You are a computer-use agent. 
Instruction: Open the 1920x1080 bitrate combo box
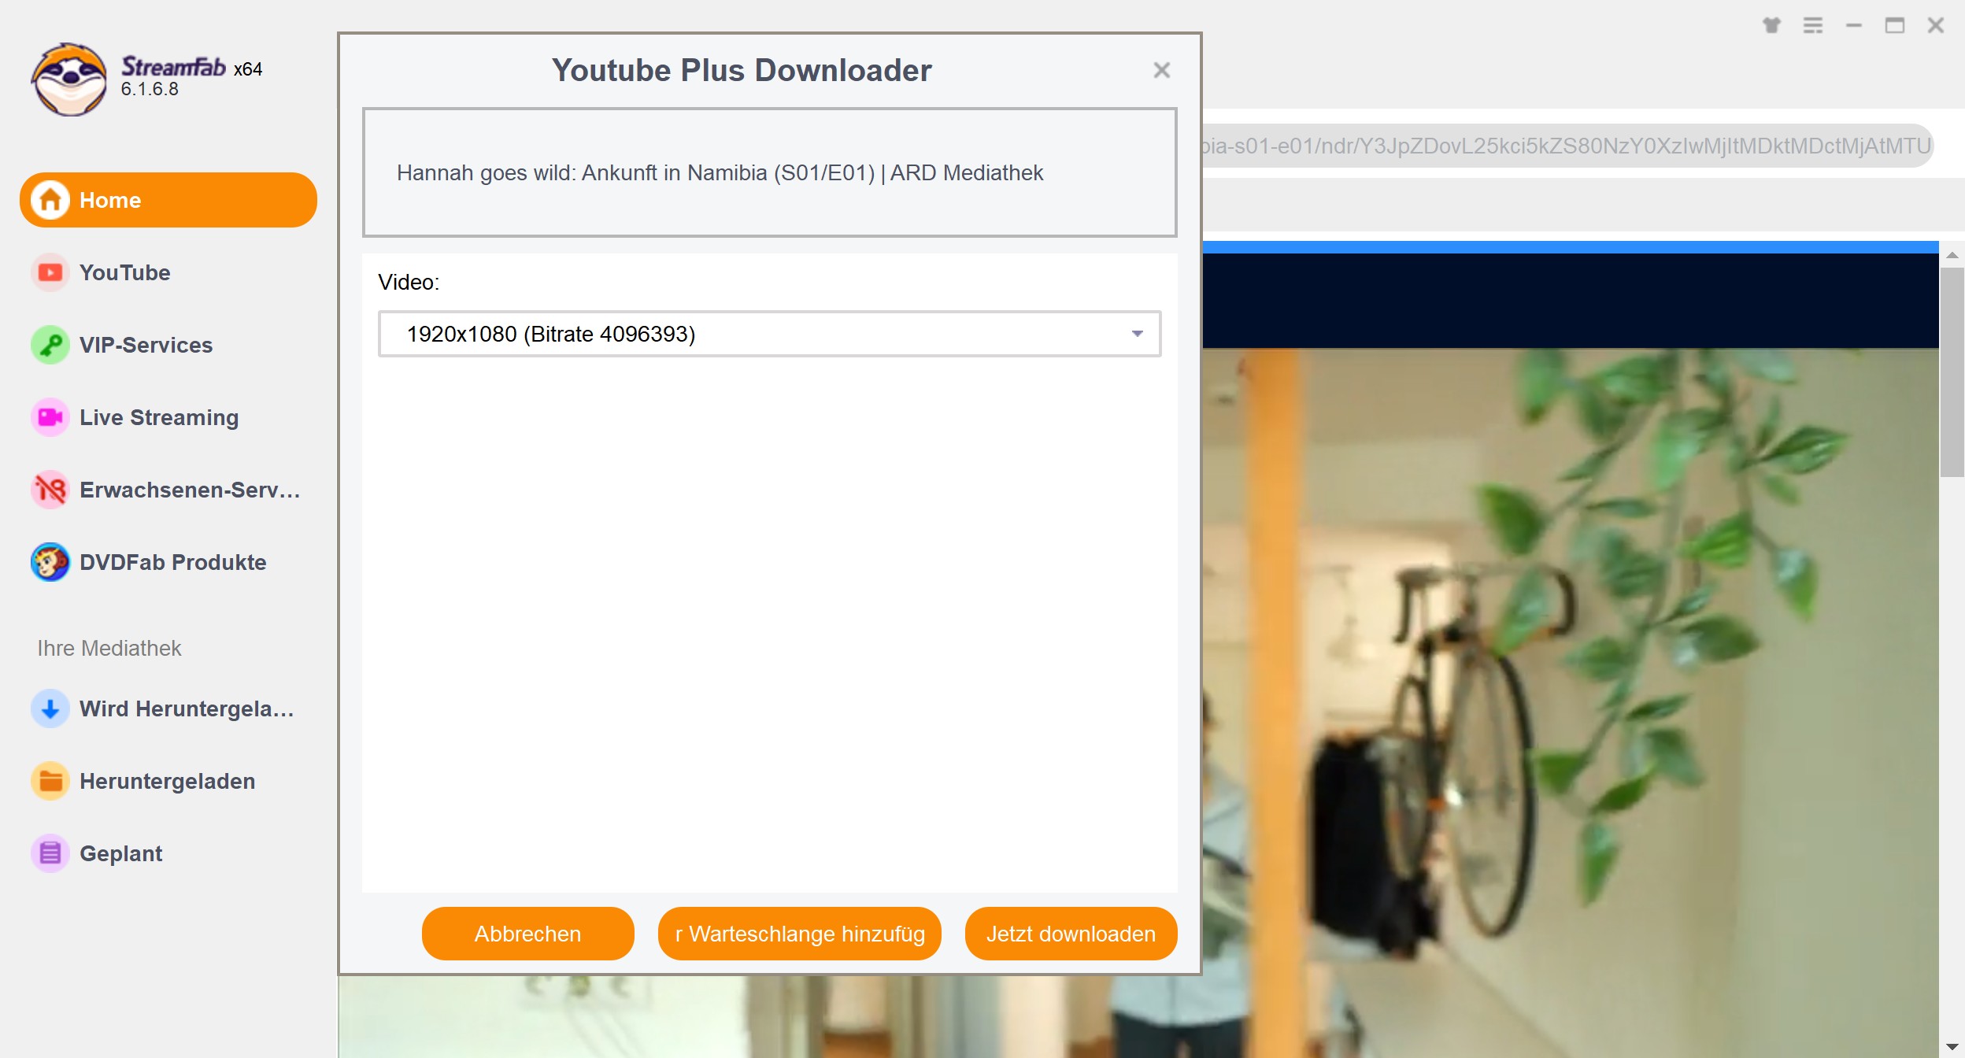[756, 335]
